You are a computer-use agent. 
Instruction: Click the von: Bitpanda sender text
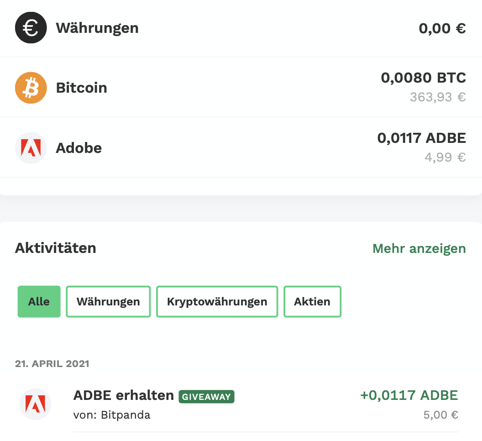[x=112, y=415]
